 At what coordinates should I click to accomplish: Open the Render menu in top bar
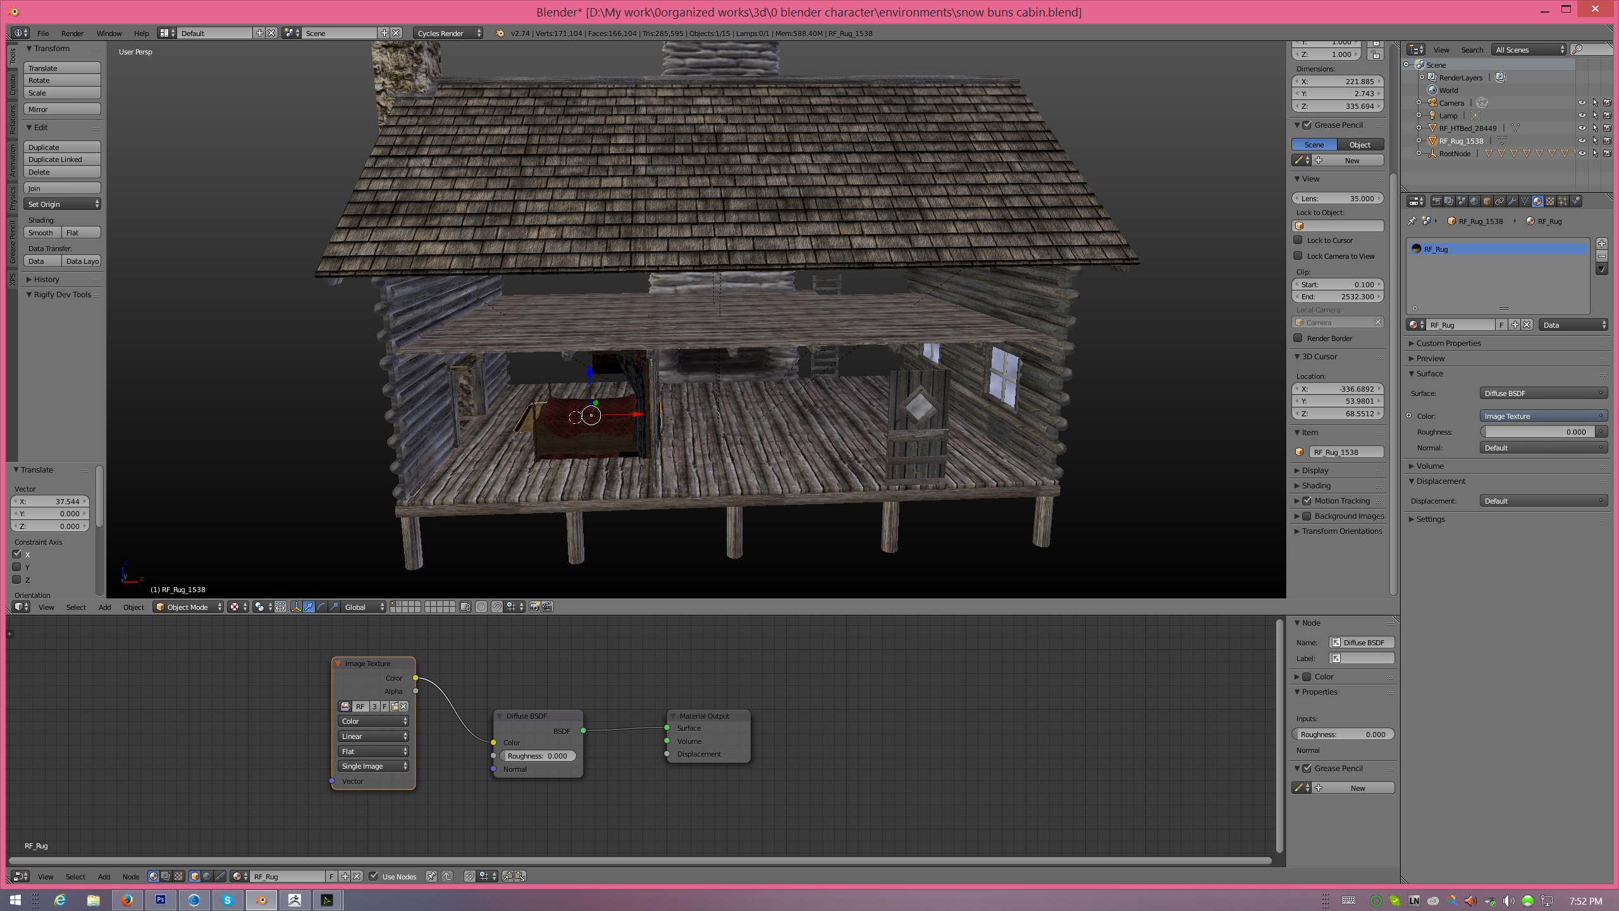pos(72,33)
